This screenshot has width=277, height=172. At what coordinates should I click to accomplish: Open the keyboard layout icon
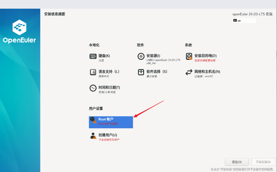coord(93,56)
